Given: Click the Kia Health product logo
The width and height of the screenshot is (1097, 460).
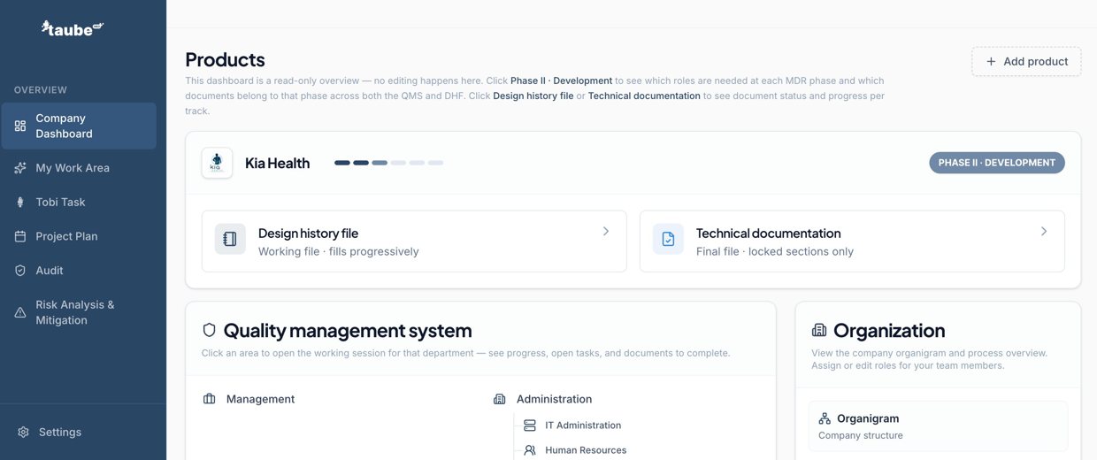Looking at the screenshot, I should tap(217, 163).
